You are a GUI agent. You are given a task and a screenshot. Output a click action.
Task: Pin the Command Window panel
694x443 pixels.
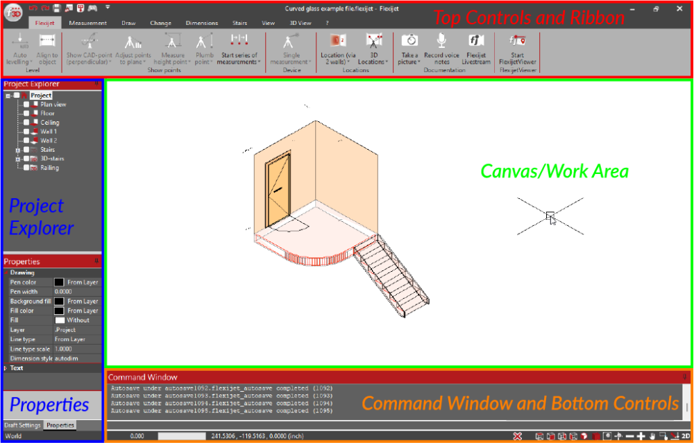point(685,377)
